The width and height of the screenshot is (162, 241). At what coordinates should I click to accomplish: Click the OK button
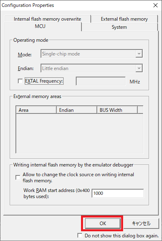103,223
